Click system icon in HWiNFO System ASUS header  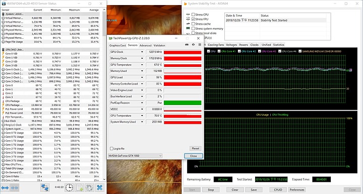pyautogui.click(x=3, y=14)
